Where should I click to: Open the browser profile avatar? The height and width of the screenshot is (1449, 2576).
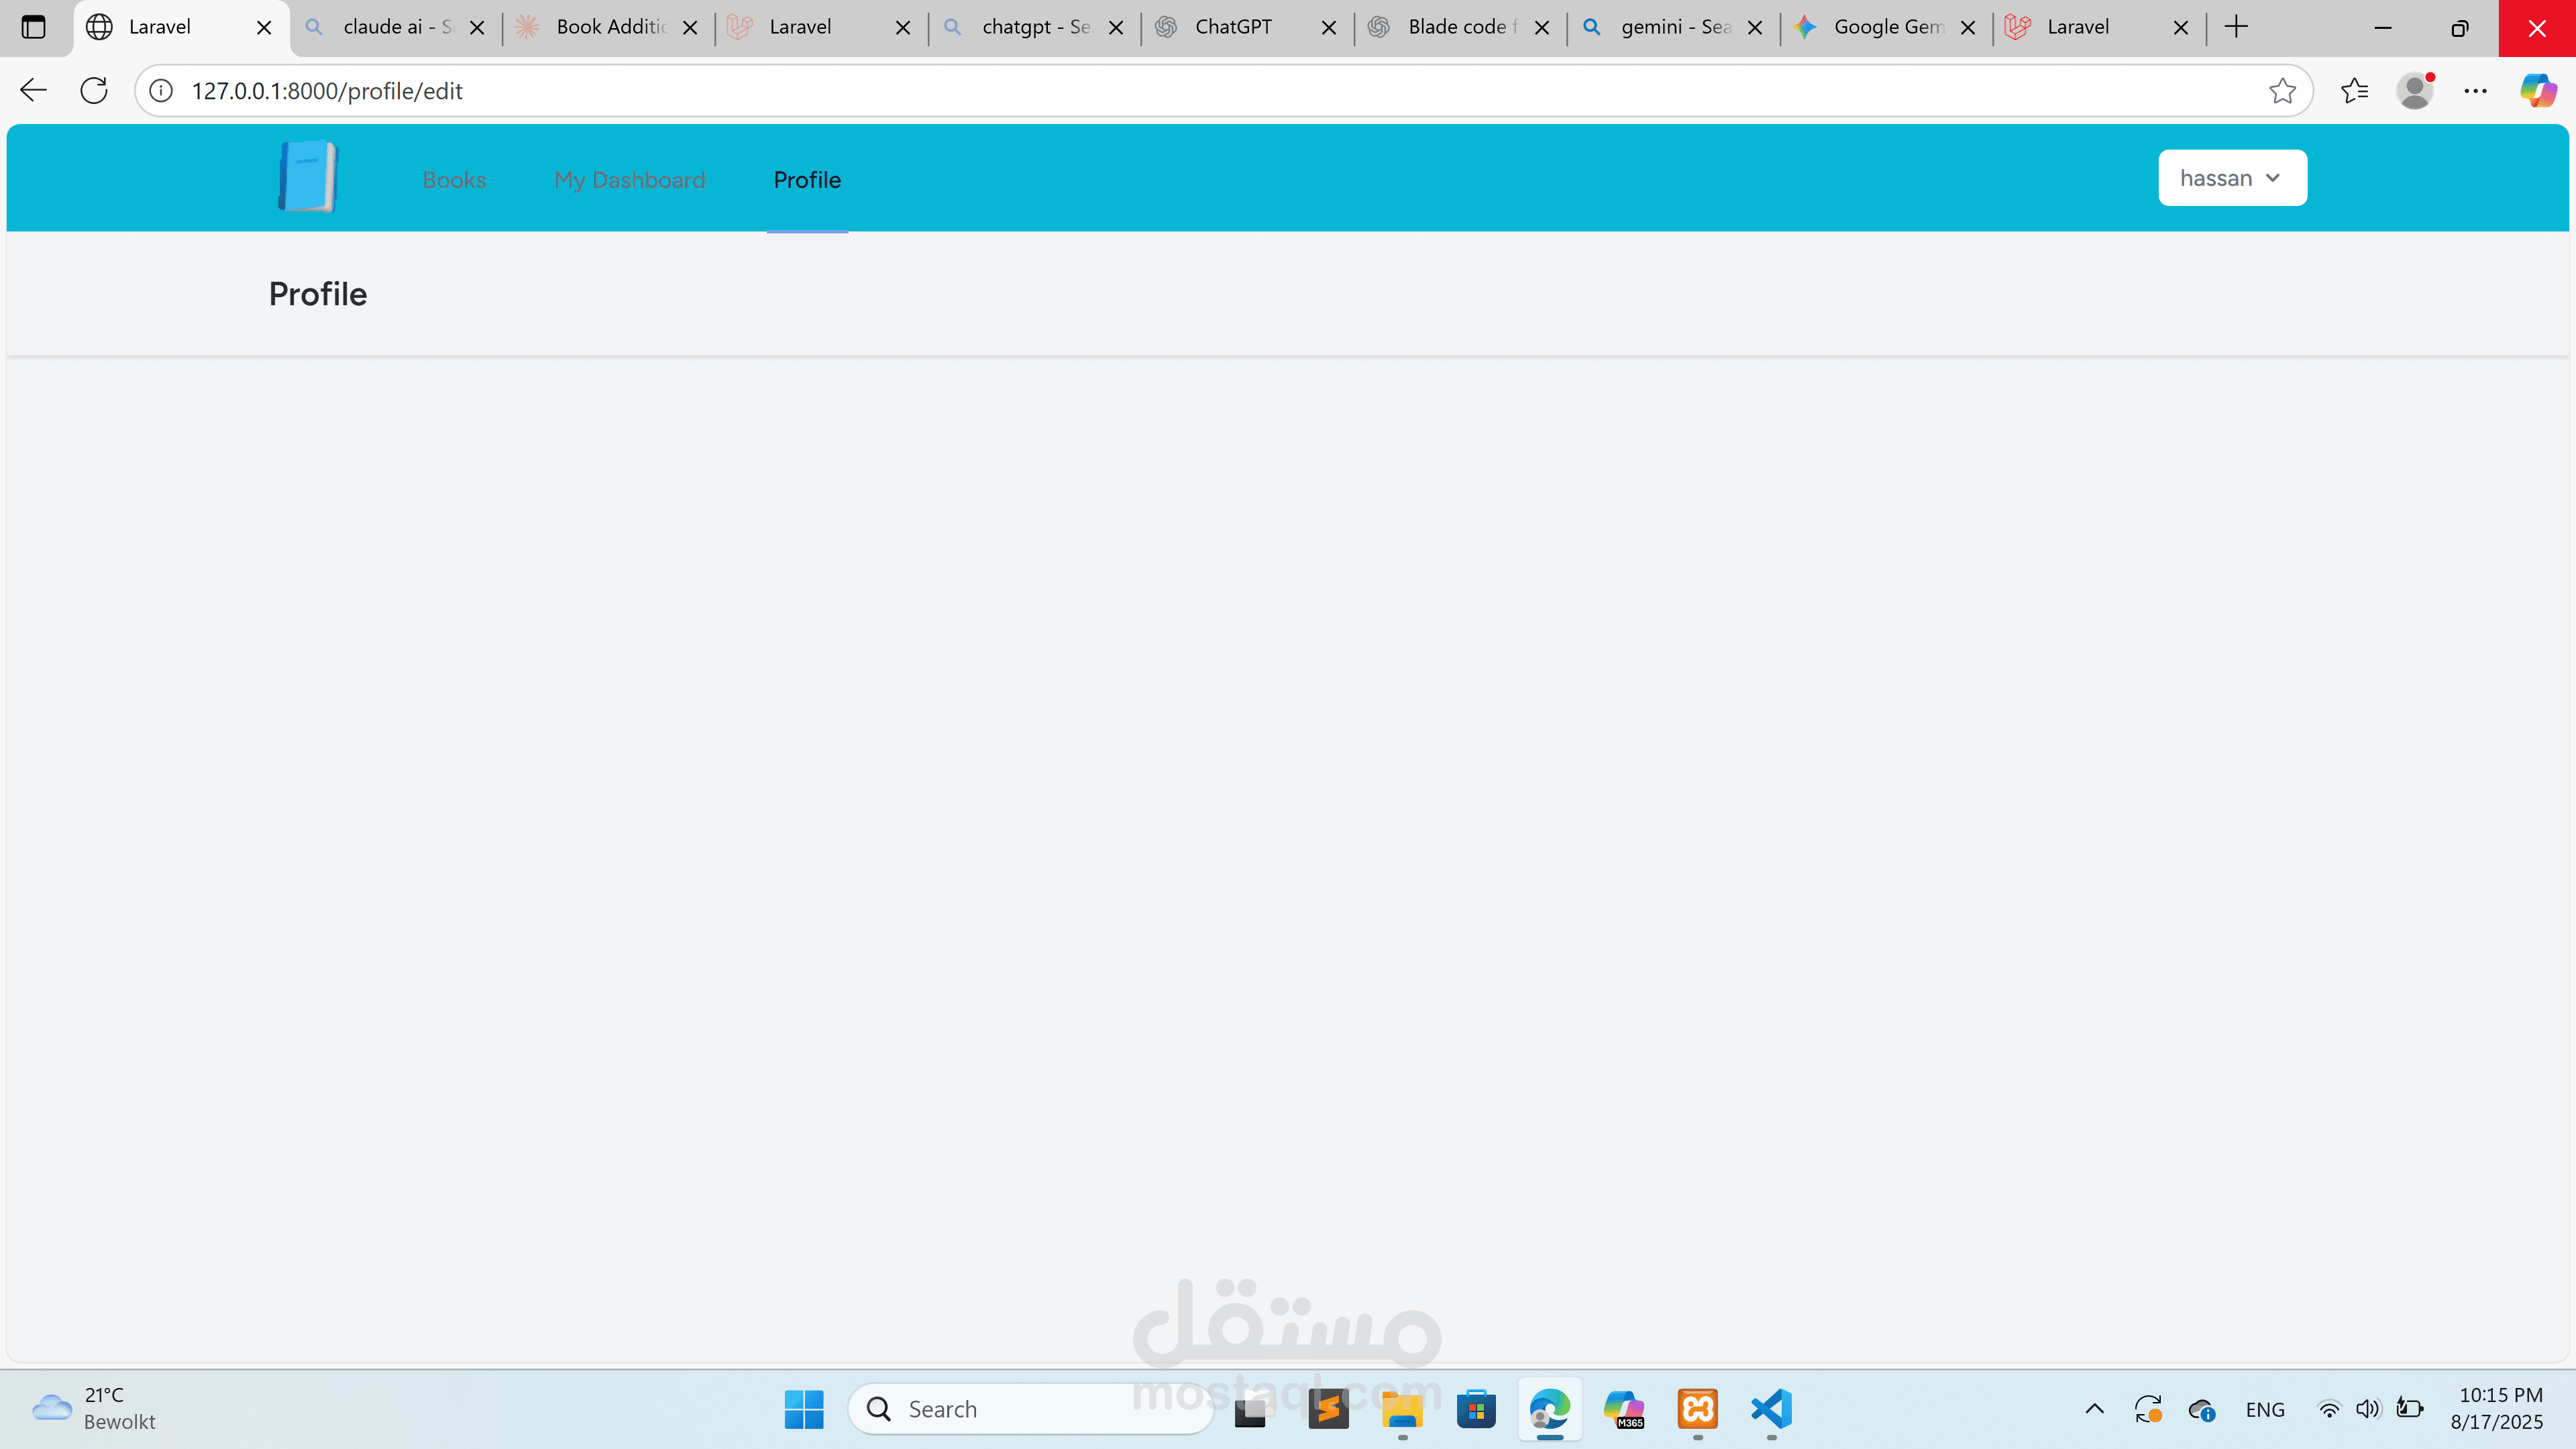point(2415,91)
